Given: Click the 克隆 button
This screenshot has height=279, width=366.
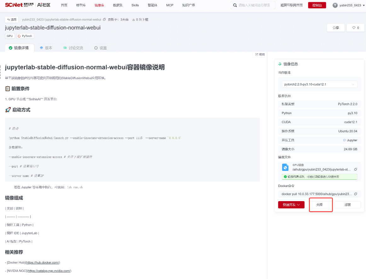Looking at the screenshot, I should coord(320,205).
